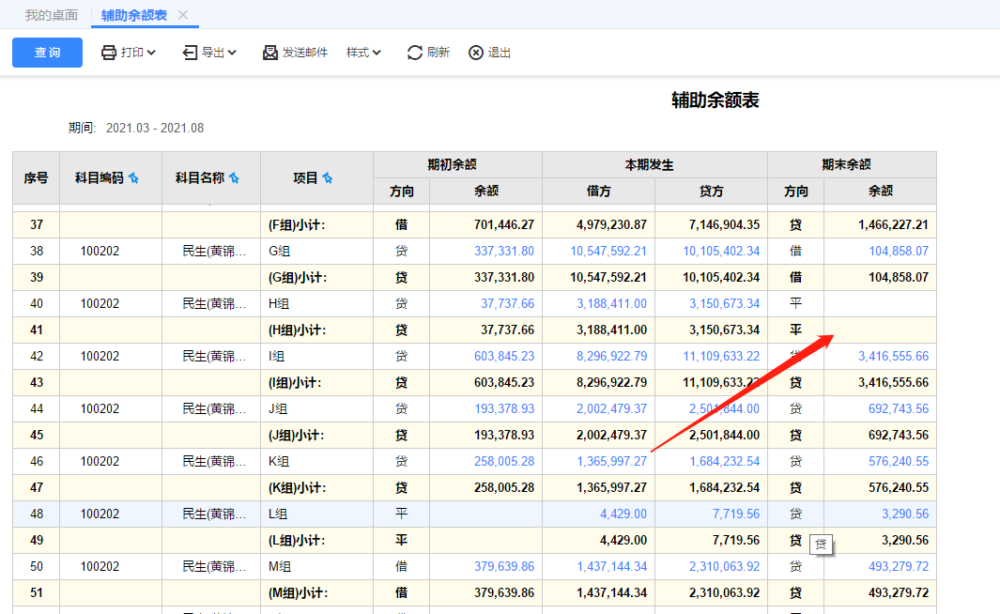Expand the 导出 dropdown arrow
The height and width of the screenshot is (614, 1000).
pos(232,53)
